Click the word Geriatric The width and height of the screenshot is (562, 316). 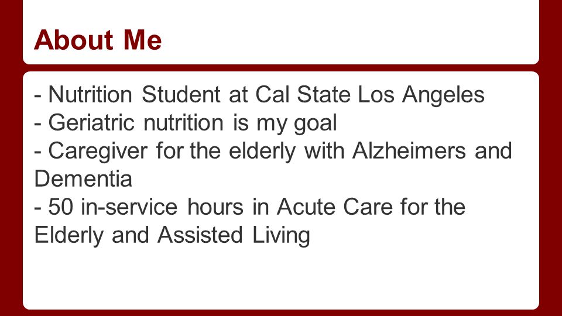click(91, 122)
